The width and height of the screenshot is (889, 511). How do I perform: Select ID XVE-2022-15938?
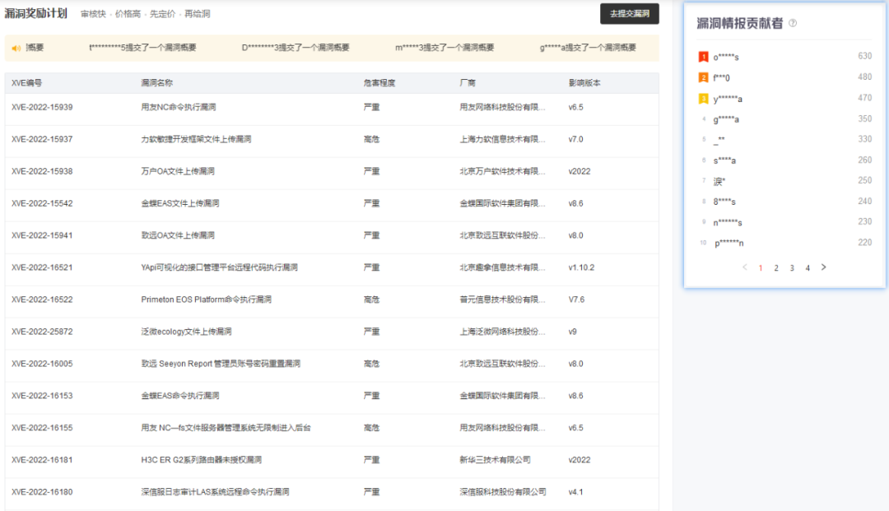point(42,171)
